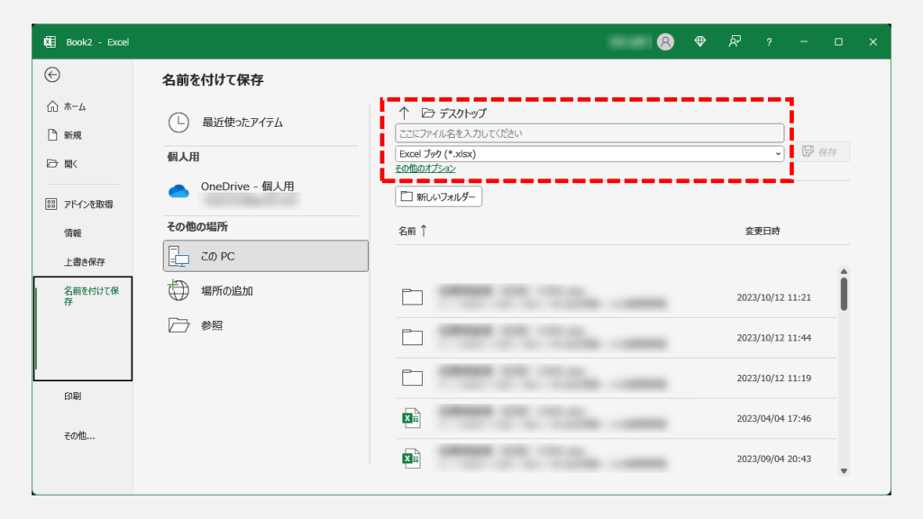
Task: Click the Excel app icon in title bar
Action: click(x=50, y=41)
